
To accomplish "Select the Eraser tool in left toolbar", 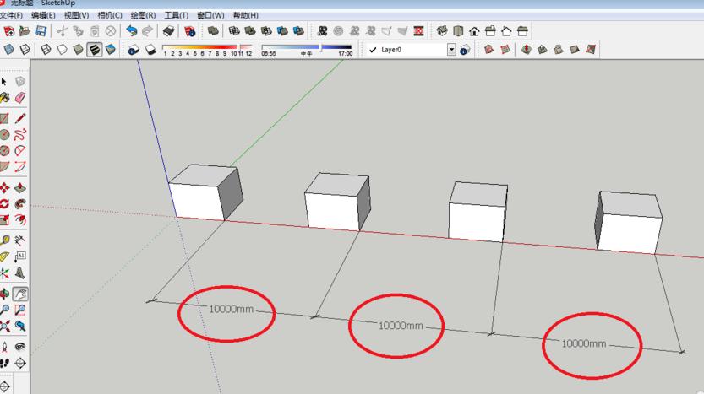I will (19, 98).
